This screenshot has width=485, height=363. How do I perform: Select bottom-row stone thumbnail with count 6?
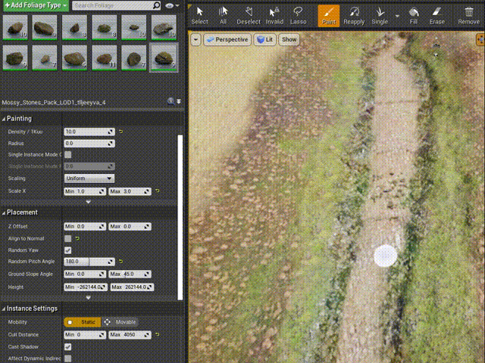[x=74, y=57]
